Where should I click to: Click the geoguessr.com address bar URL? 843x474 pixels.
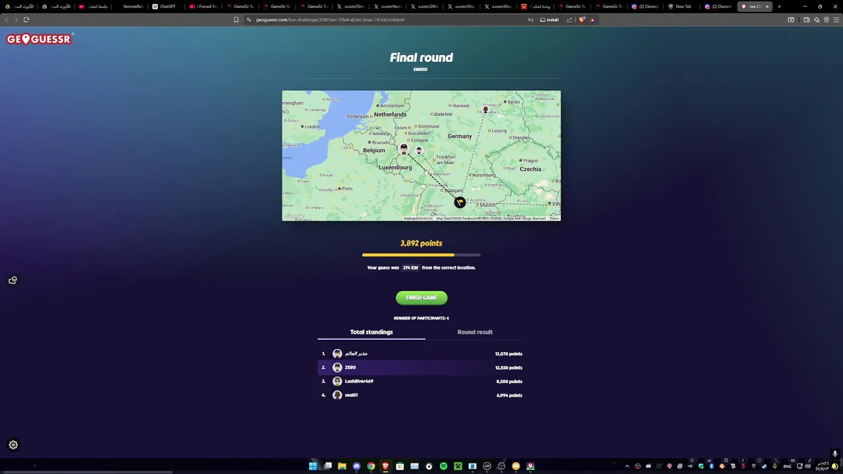pos(330,20)
